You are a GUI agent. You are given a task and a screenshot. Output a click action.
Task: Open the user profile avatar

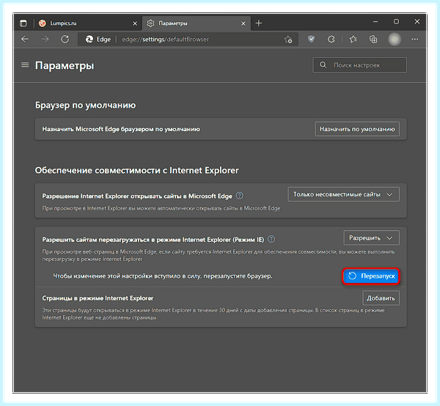[395, 40]
